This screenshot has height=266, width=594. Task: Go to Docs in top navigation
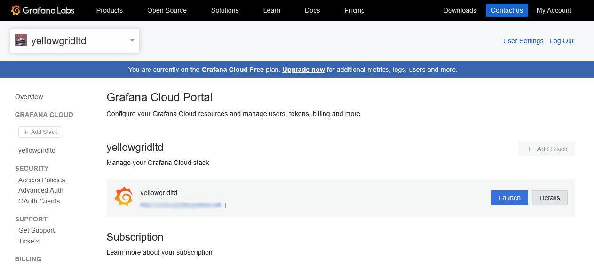pyautogui.click(x=312, y=10)
